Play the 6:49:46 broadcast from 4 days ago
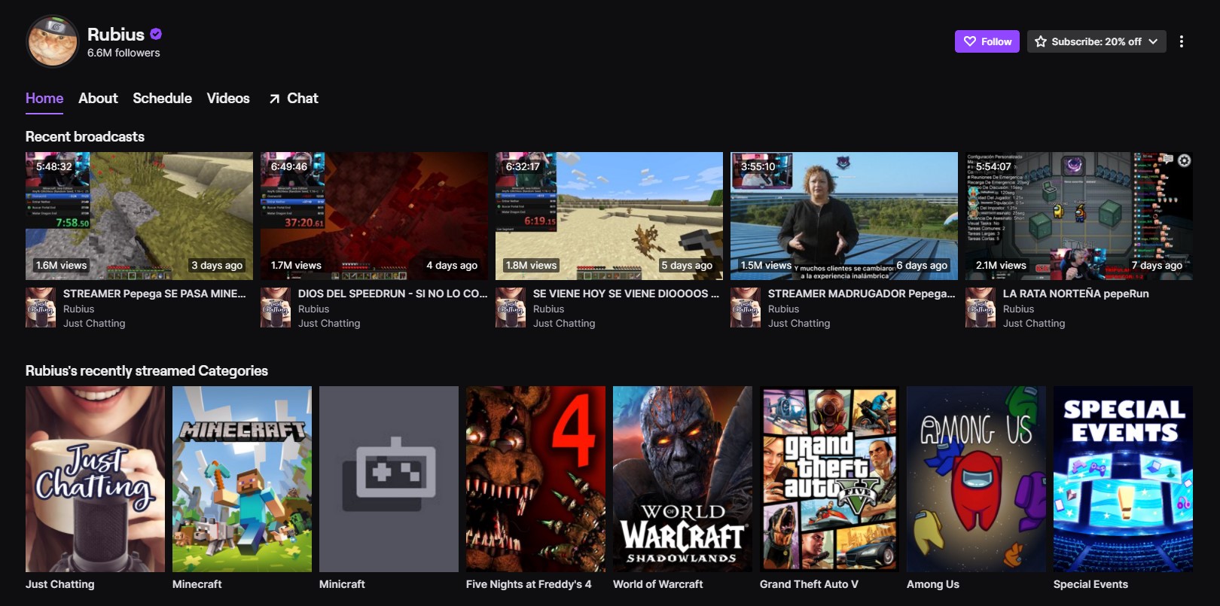The width and height of the screenshot is (1220, 606). click(x=374, y=216)
